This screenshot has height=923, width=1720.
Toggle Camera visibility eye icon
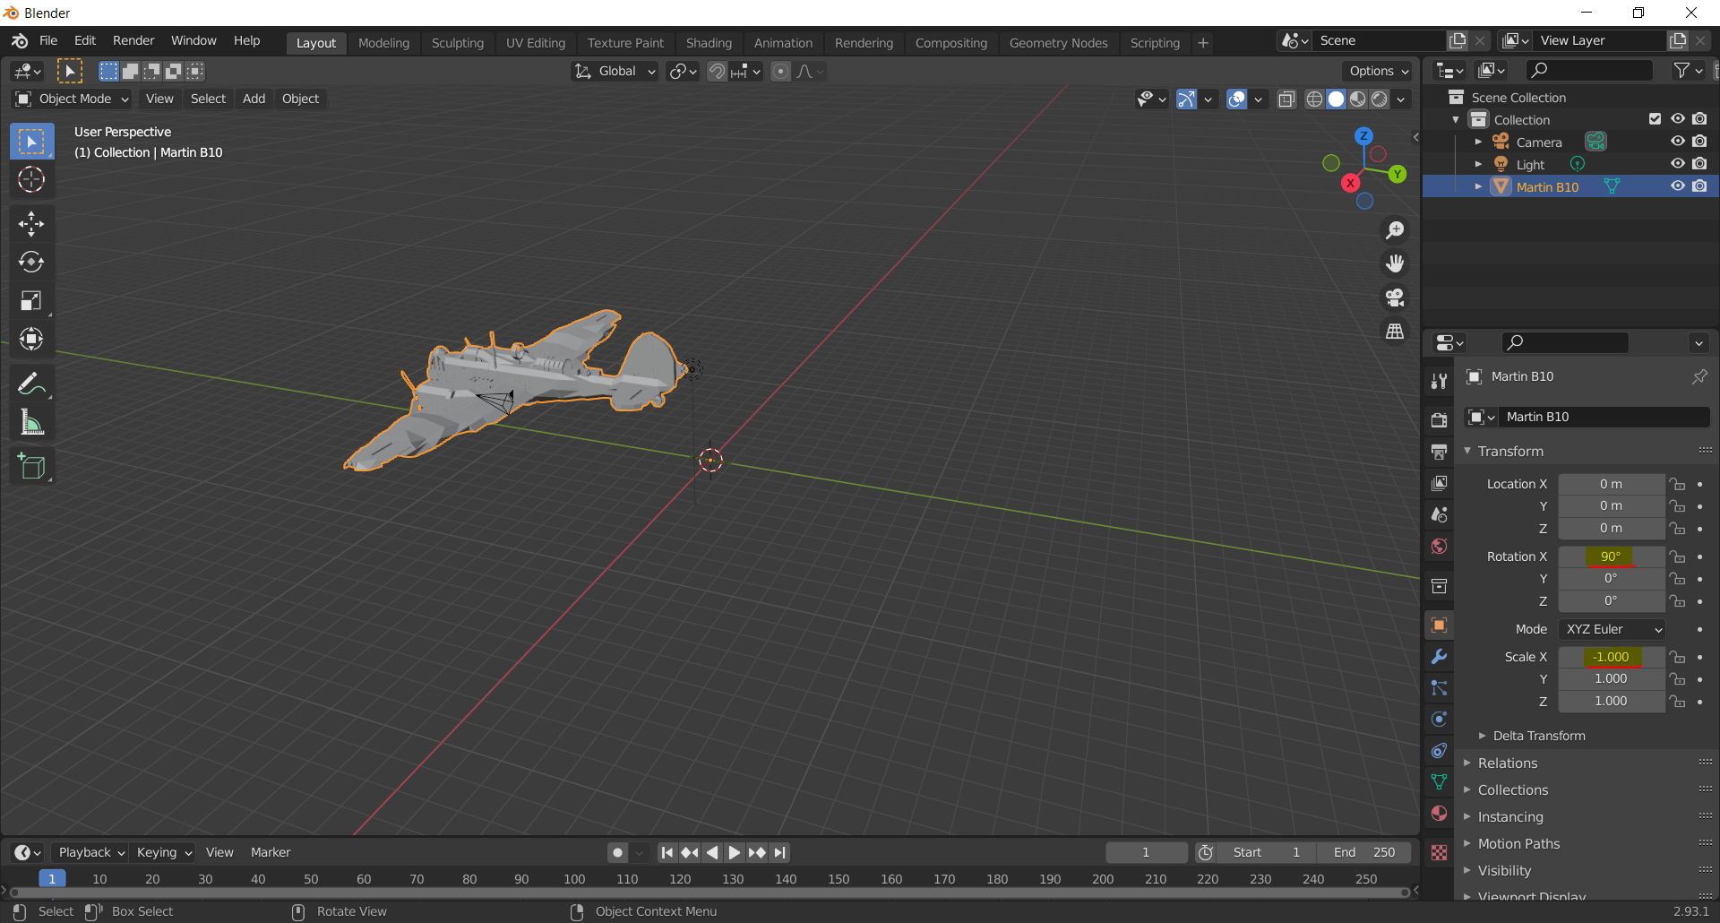tap(1677, 142)
